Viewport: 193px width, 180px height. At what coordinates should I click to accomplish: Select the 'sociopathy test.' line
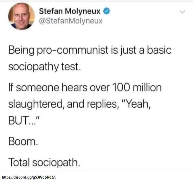point(45,67)
